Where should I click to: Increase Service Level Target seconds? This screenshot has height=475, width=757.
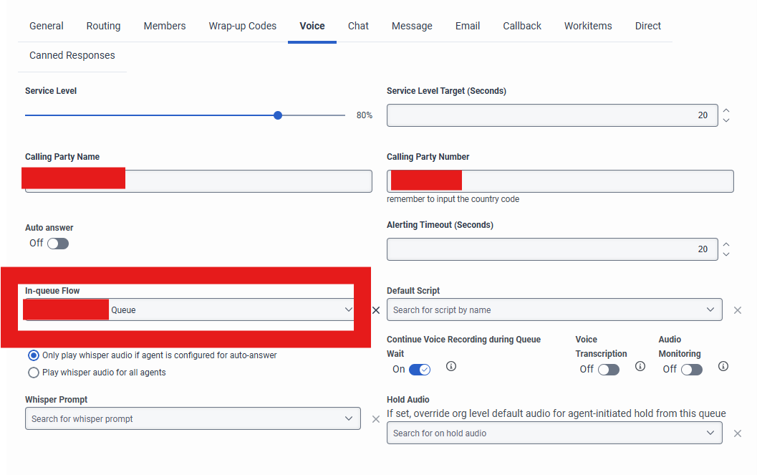pyautogui.click(x=726, y=110)
